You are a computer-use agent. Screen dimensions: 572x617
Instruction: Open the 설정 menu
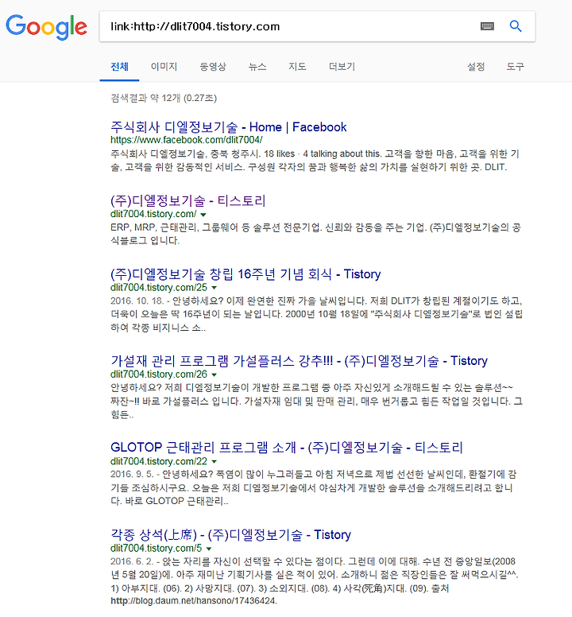(476, 67)
